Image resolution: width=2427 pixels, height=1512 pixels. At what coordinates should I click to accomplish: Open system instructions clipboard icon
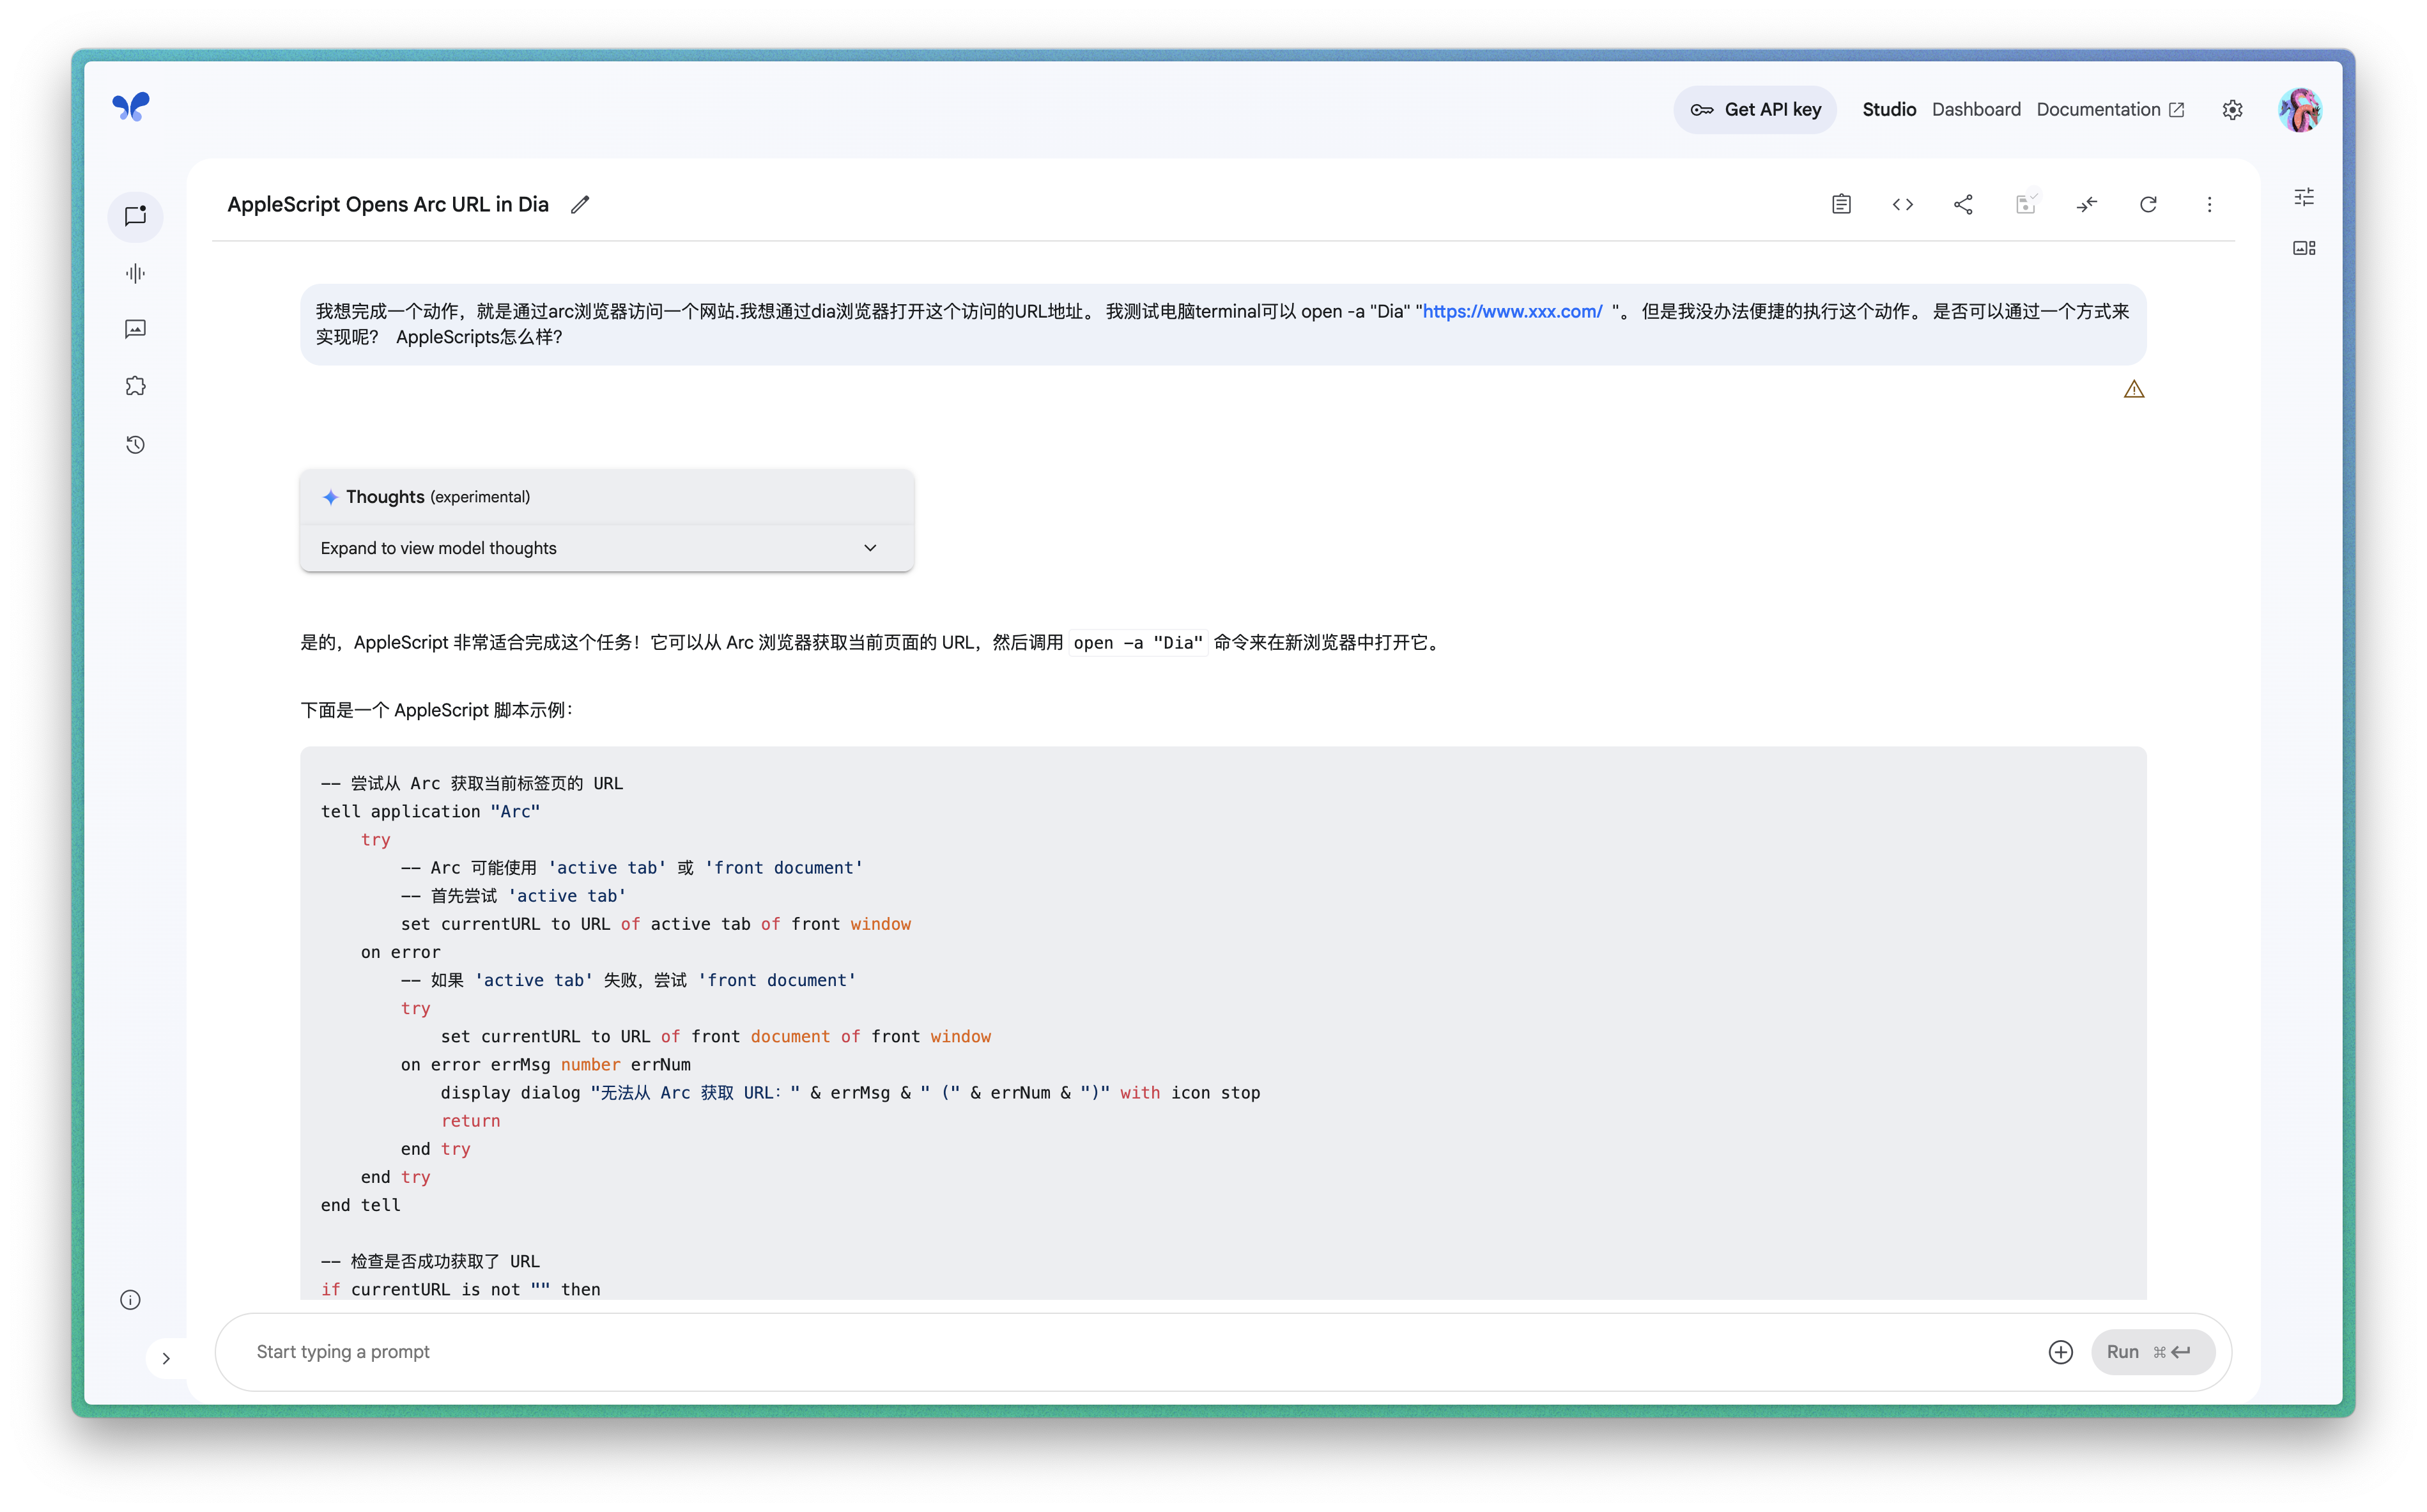[x=1841, y=204]
